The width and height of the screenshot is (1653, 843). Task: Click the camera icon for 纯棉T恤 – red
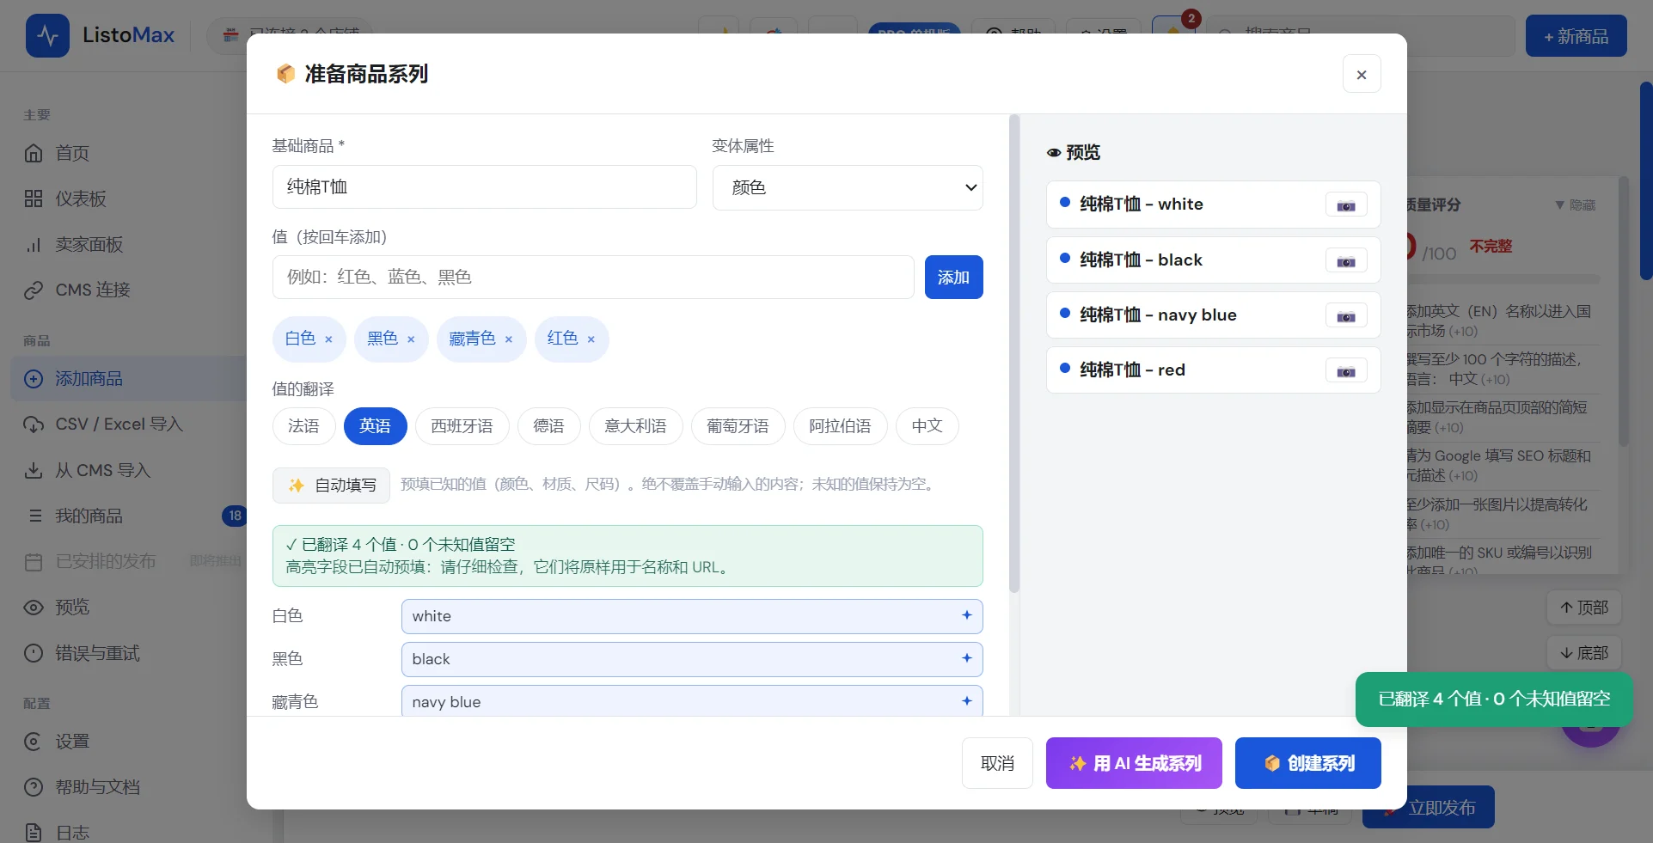tap(1346, 371)
